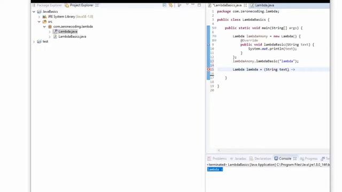The width and height of the screenshot is (342, 192).
Task: Click the LambdaBasics.java file icon in the tree
Action: (55, 37)
